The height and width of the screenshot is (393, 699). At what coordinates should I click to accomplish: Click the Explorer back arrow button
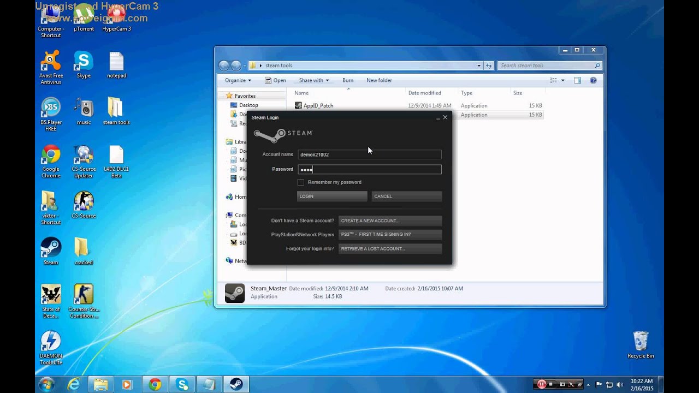click(224, 65)
